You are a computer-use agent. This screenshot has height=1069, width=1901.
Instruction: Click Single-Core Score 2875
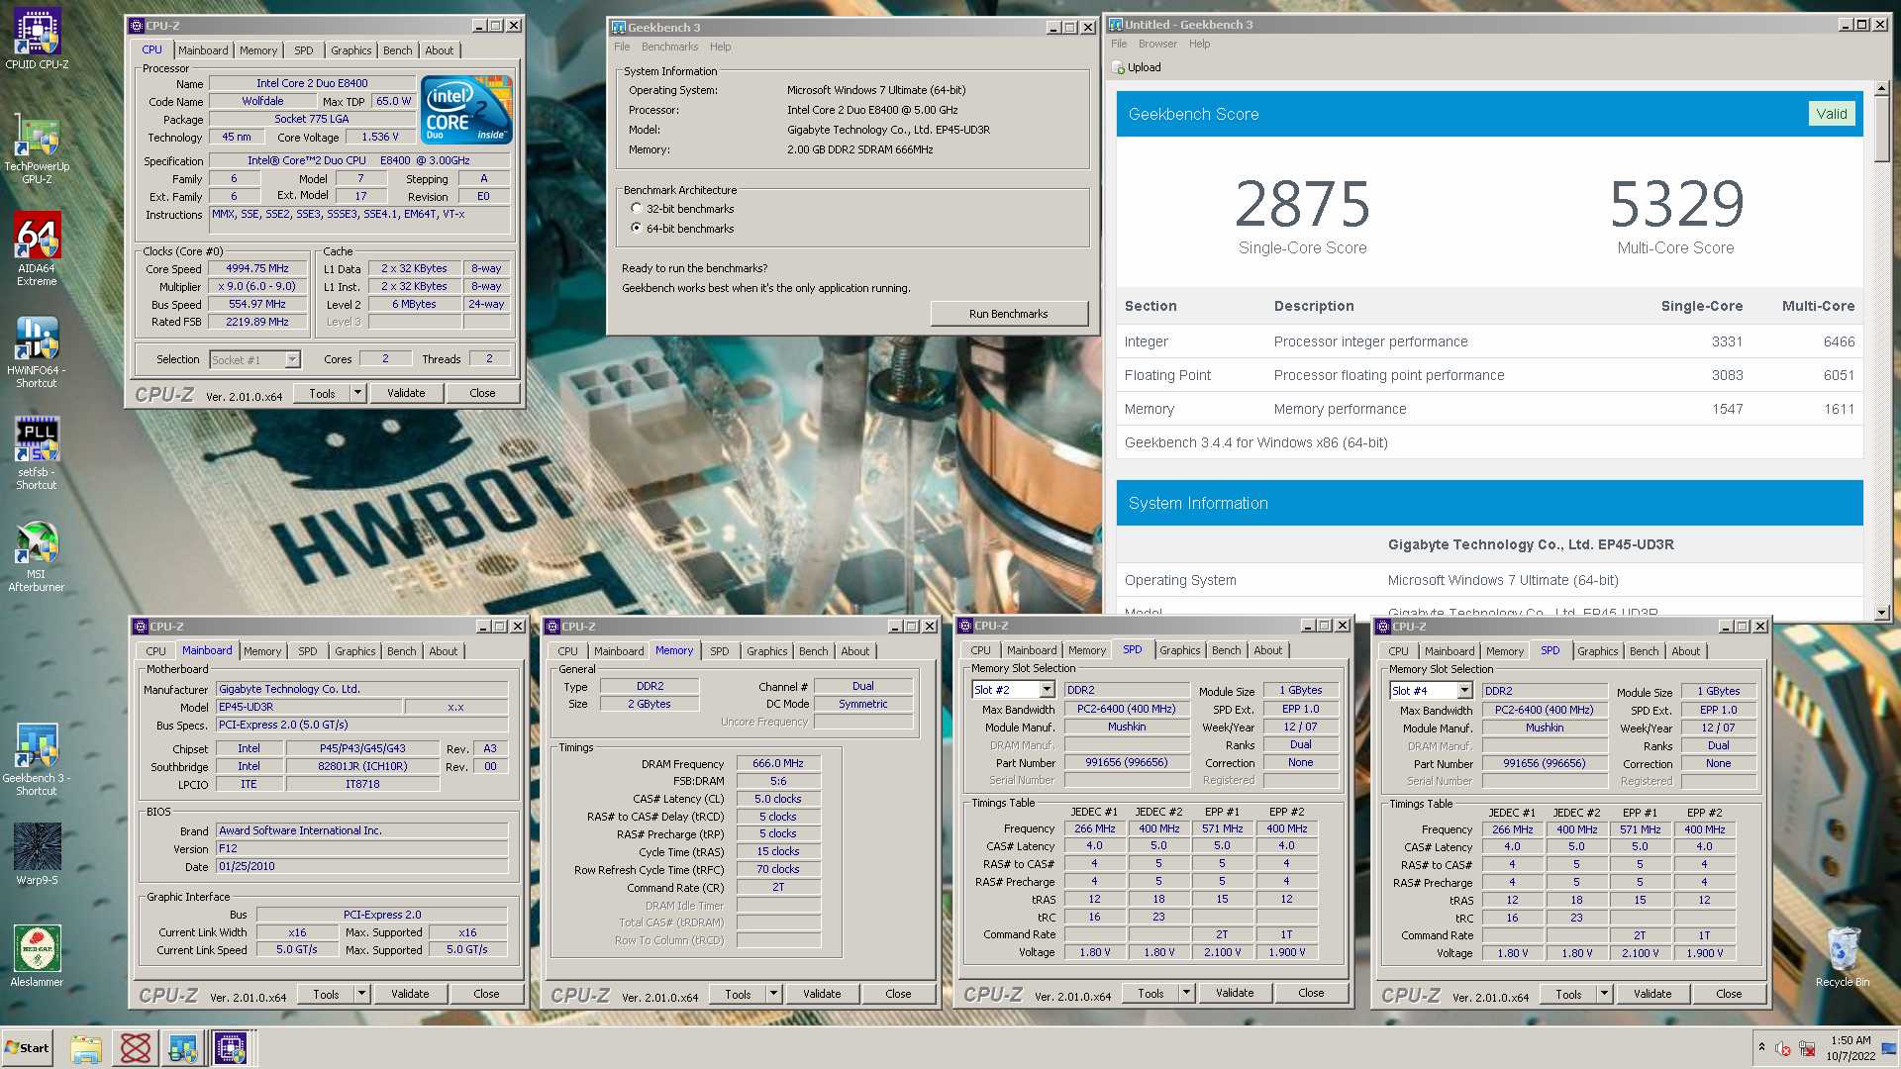pos(1302,204)
